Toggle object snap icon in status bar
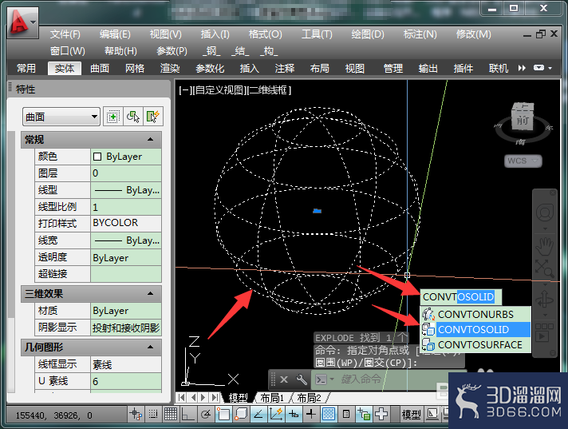Screen dimensions: 568x429 pyautogui.click(x=223, y=414)
